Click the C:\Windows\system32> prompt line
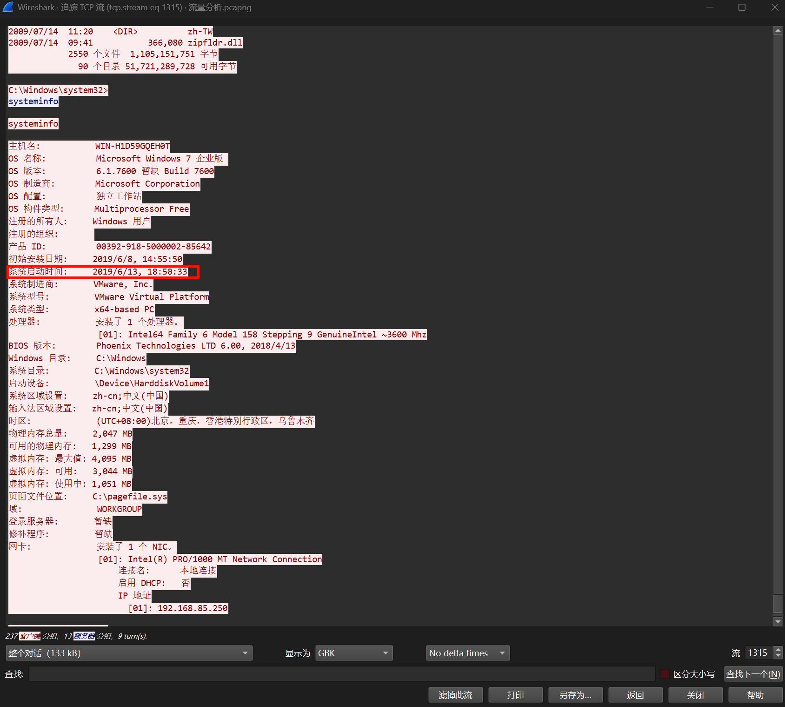The image size is (785, 707). [x=58, y=90]
